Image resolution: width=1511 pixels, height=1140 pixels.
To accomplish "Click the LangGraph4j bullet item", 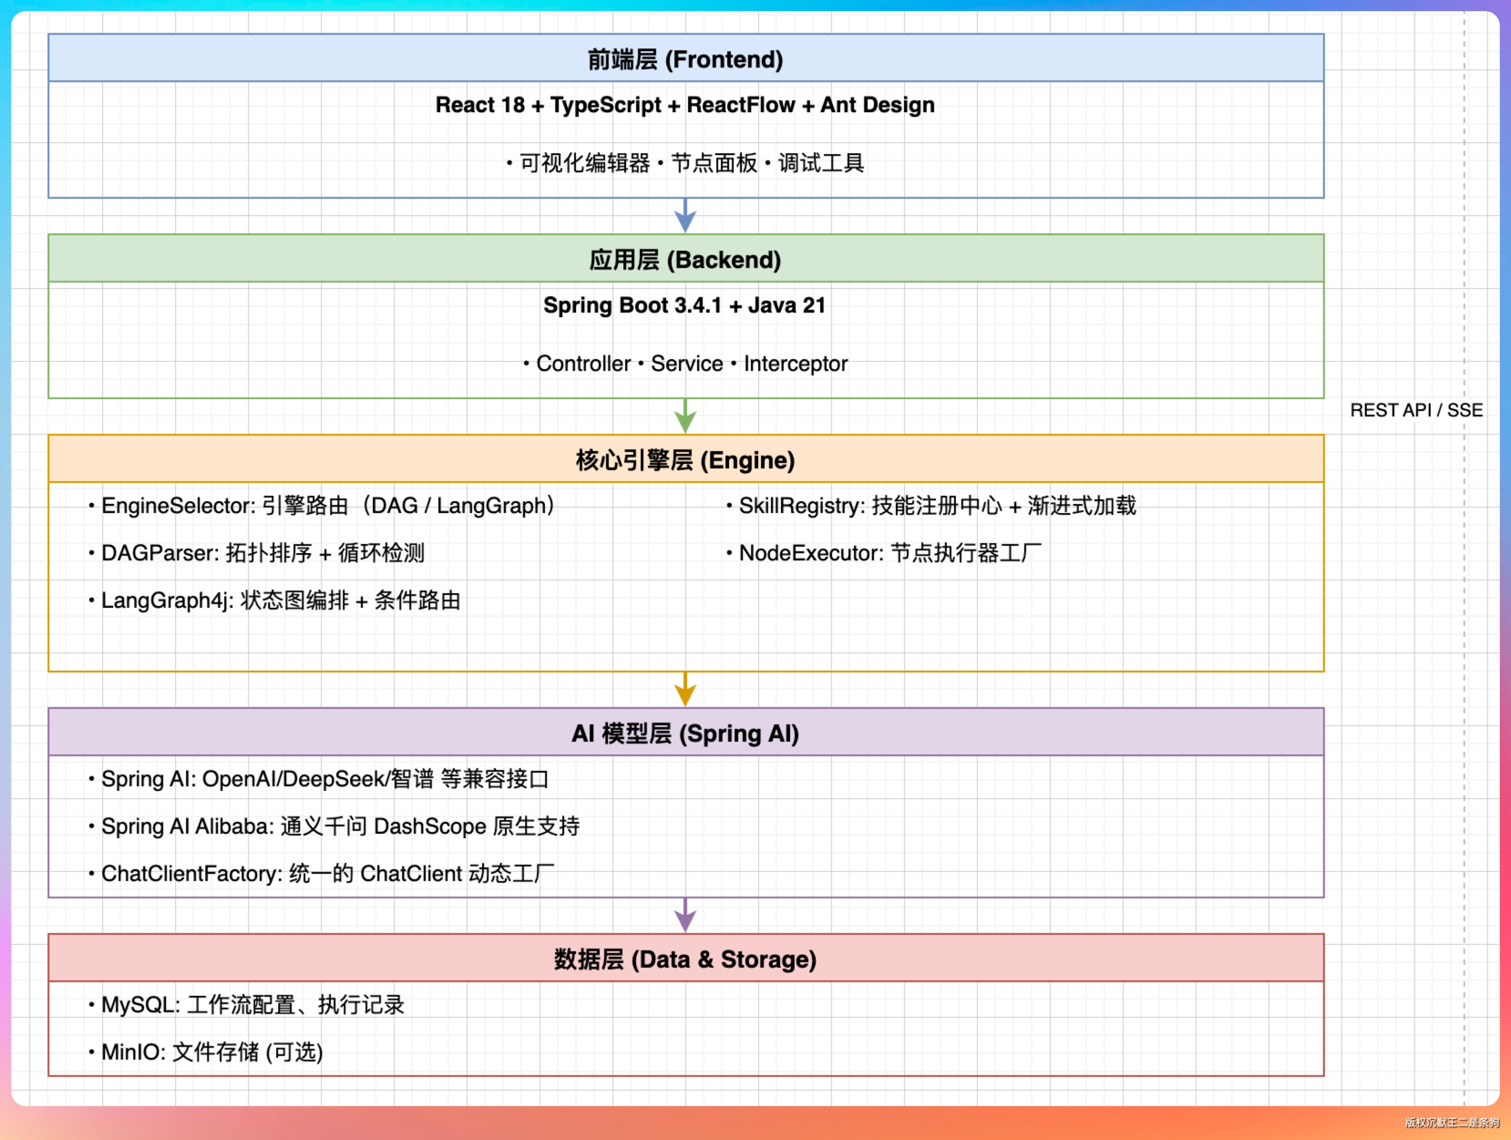I will tap(275, 601).
